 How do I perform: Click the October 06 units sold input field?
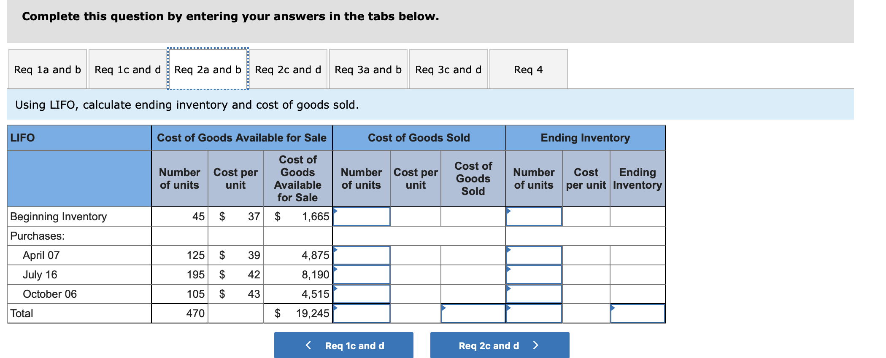pyautogui.click(x=362, y=294)
